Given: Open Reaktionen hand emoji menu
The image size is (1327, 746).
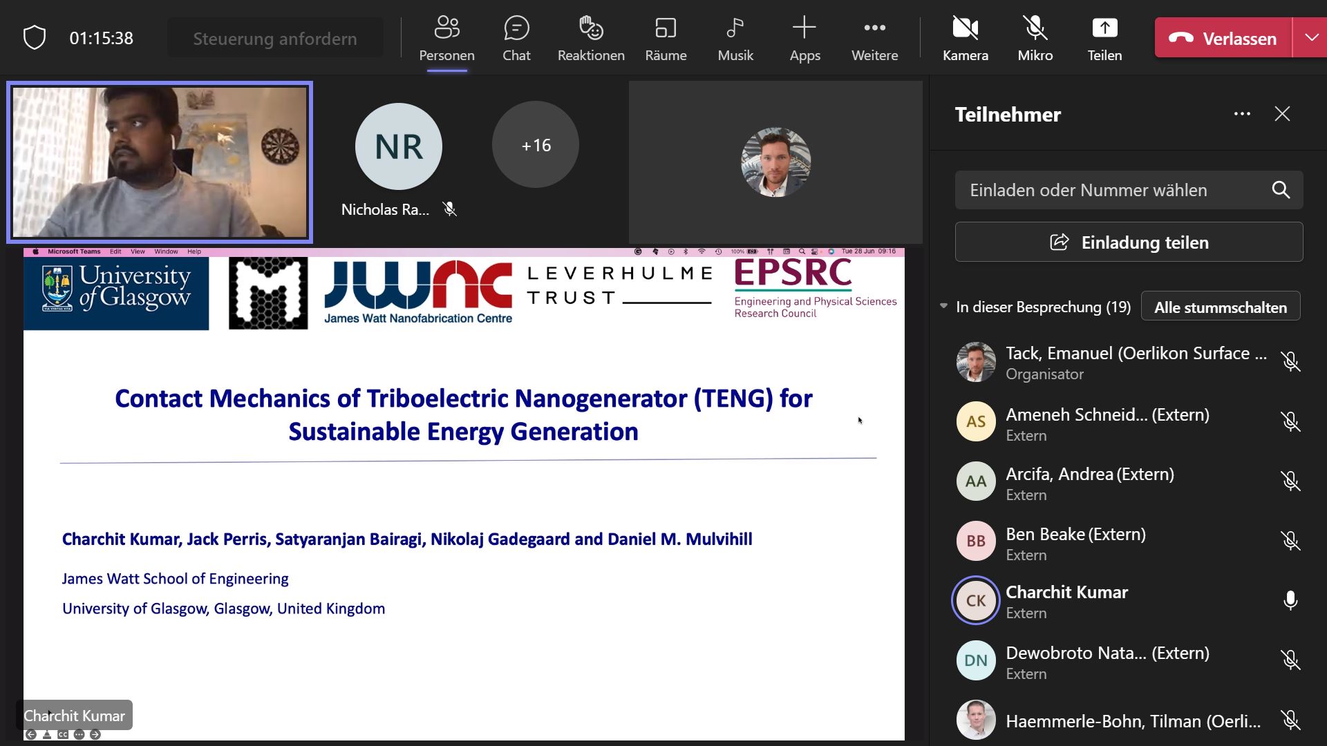Looking at the screenshot, I should [591, 39].
